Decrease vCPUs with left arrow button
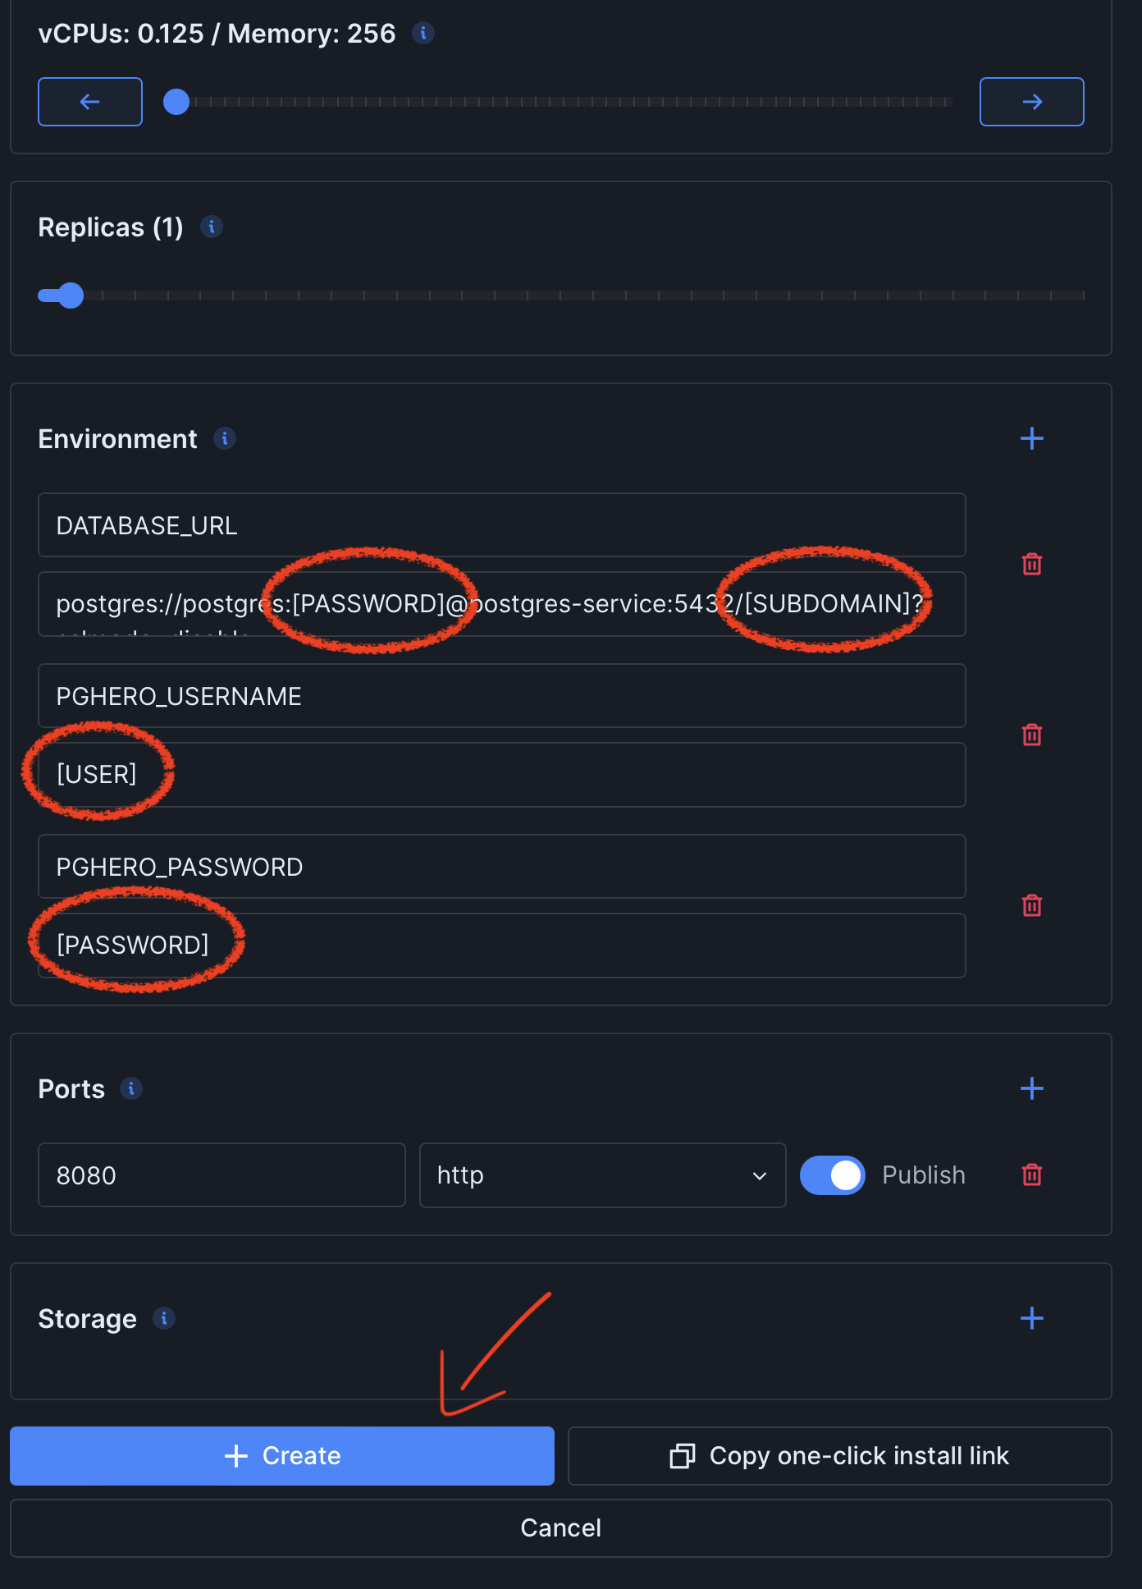 coord(90,102)
